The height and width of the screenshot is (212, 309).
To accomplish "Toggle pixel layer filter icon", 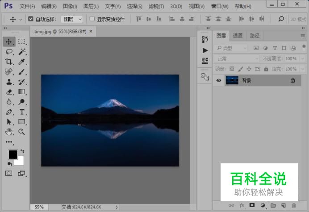I will (x=256, y=48).
